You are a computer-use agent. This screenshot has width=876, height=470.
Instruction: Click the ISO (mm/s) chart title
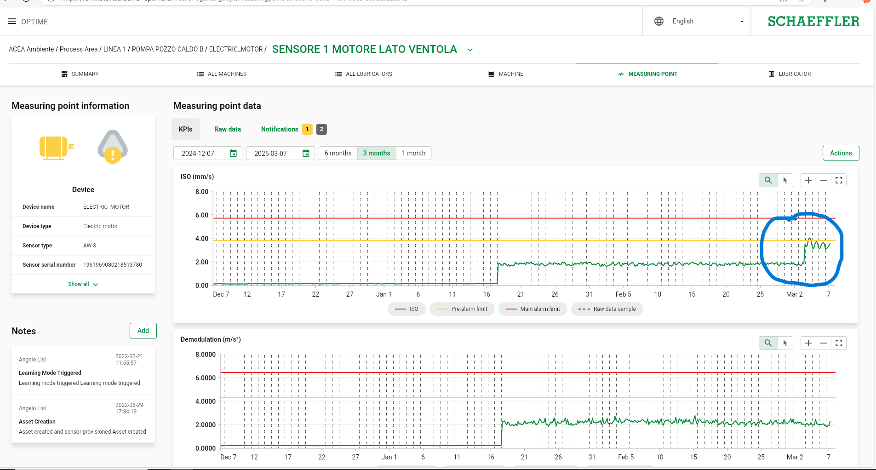point(197,177)
